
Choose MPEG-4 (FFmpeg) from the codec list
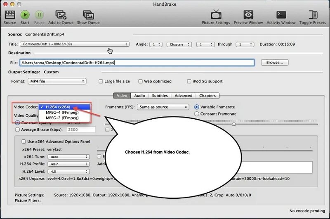[65, 112]
